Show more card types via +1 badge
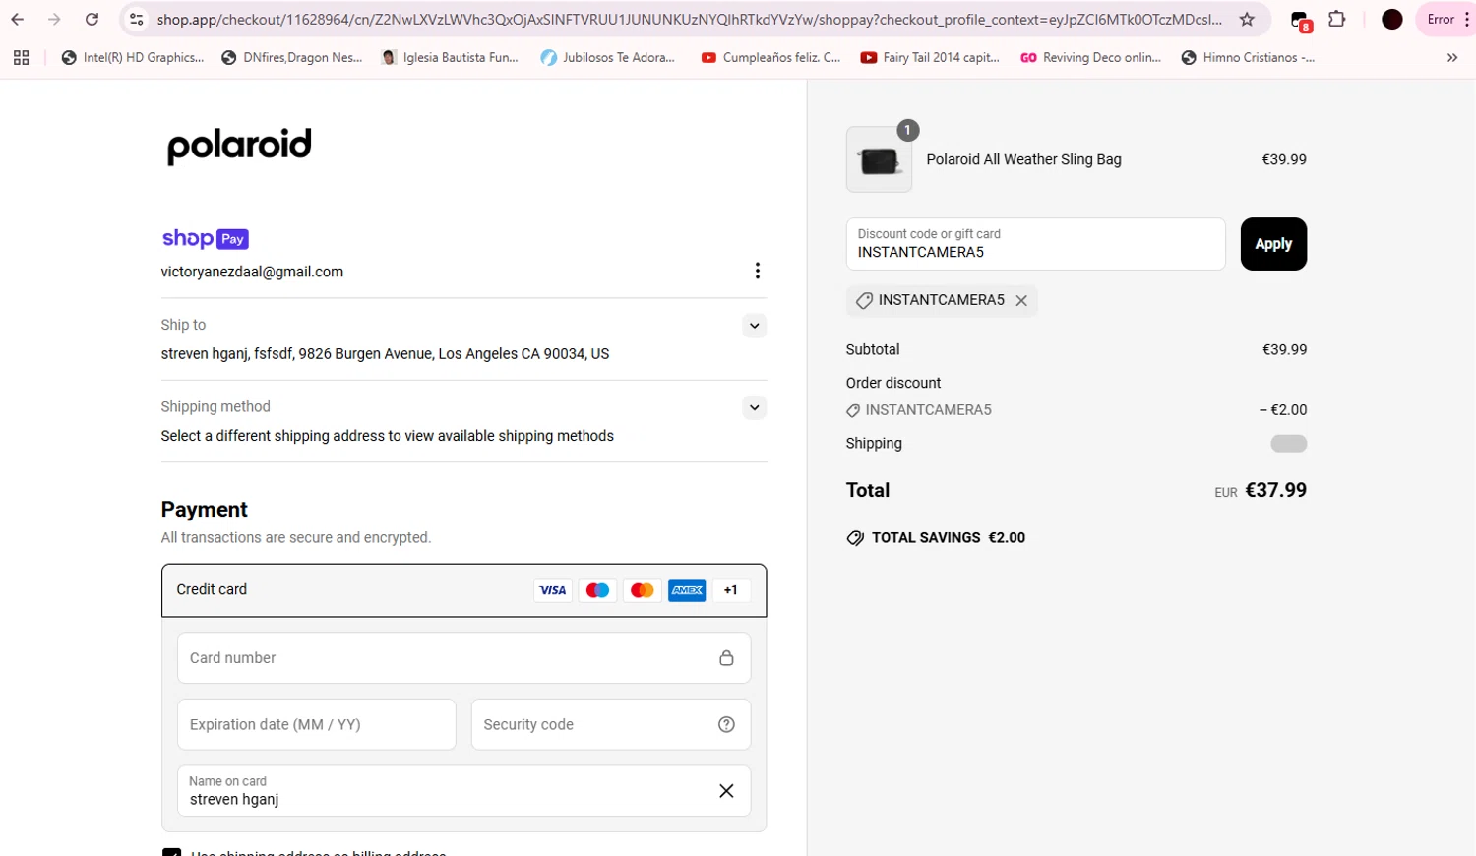This screenshot has height=856, width=1476. (x=730, y=590)
